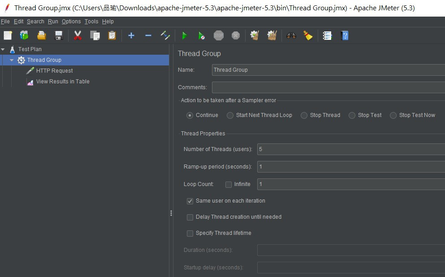Click the New test plan icon
The image size is (445, 277).
tap(8, 35)
